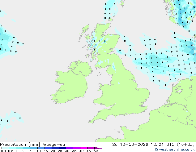Click the '50' legend scale label

(x=96, y=151)
